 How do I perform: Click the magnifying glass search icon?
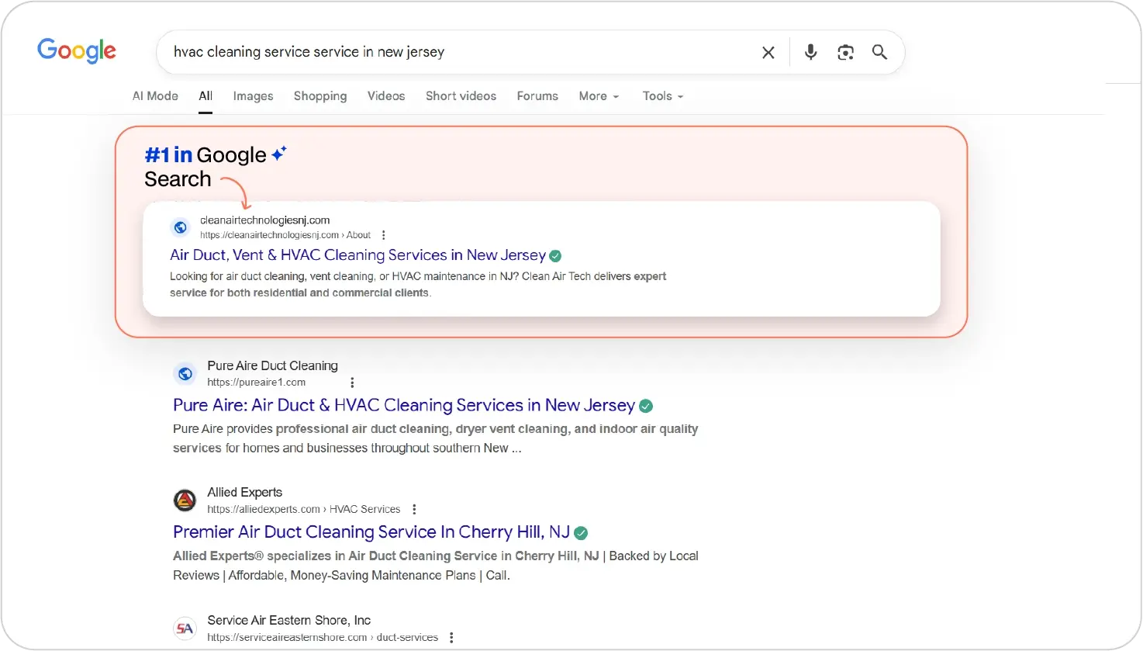click(879, 52)
